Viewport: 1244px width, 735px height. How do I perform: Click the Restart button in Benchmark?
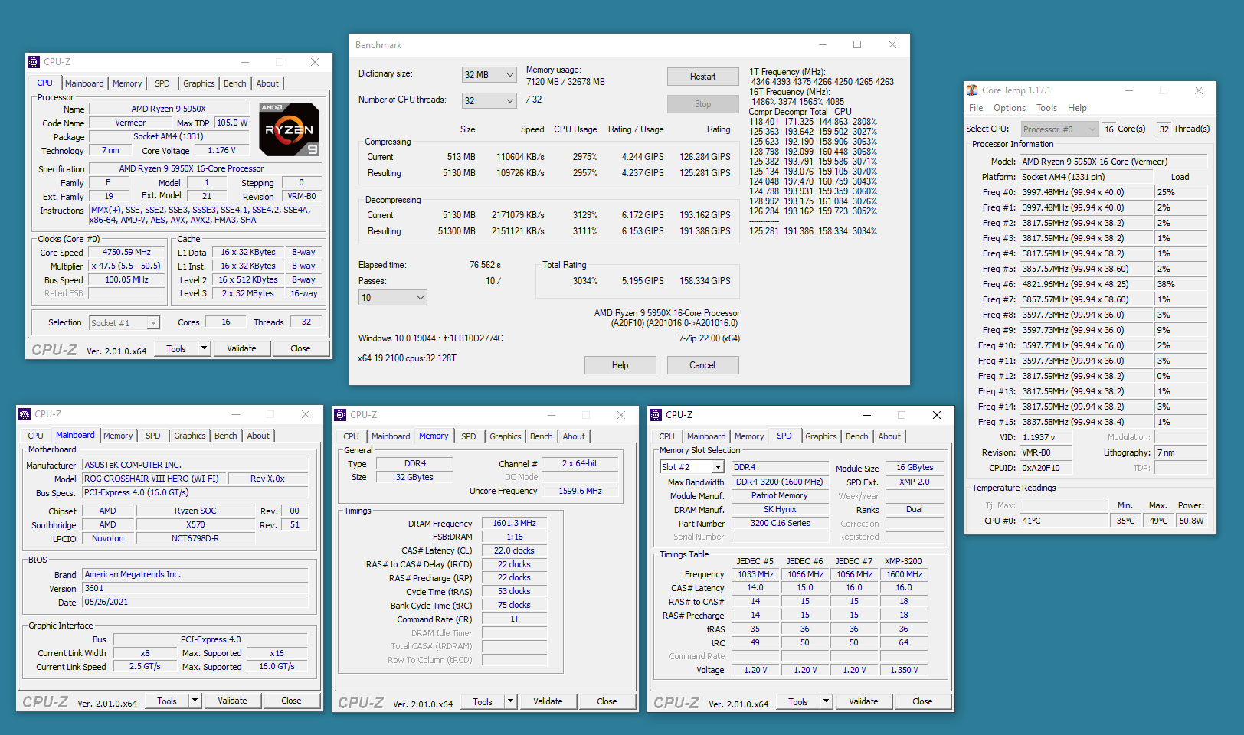[x=702, y=77]
